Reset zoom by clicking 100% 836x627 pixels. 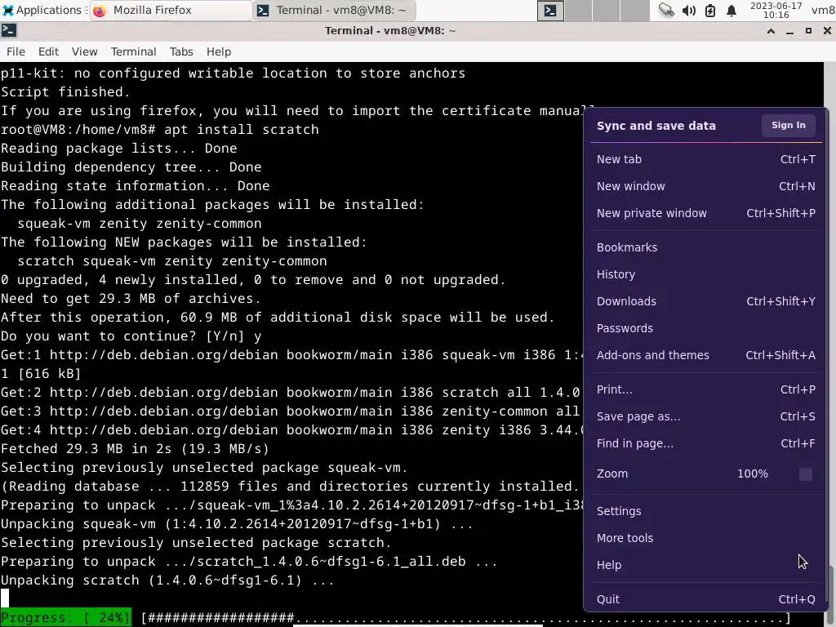click(752, 474)
